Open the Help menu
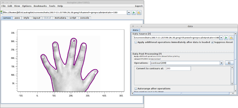Viewport: 238px width, 108px height. click(x=60, y=6)
